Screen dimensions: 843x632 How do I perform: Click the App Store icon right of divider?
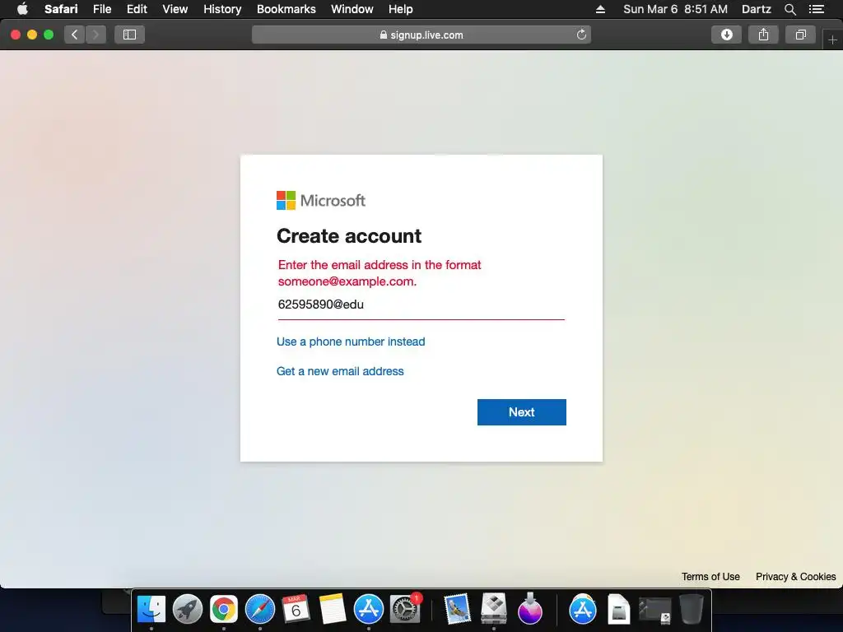pos(583,609)
